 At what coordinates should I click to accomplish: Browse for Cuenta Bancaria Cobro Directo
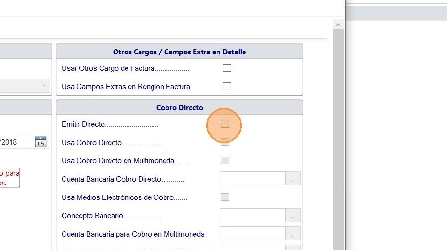[293, 179]
